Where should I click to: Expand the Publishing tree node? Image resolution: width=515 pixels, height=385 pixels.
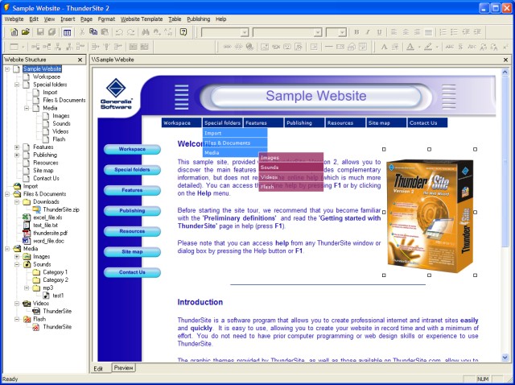pos(17,155)
